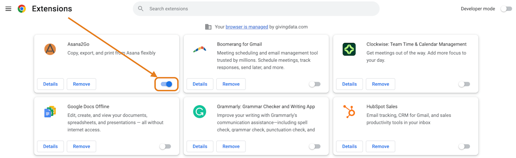This screenshot has width=516, height=158.
Task: Click the Asana2Go extension icon
Action: tap(50, 49)
